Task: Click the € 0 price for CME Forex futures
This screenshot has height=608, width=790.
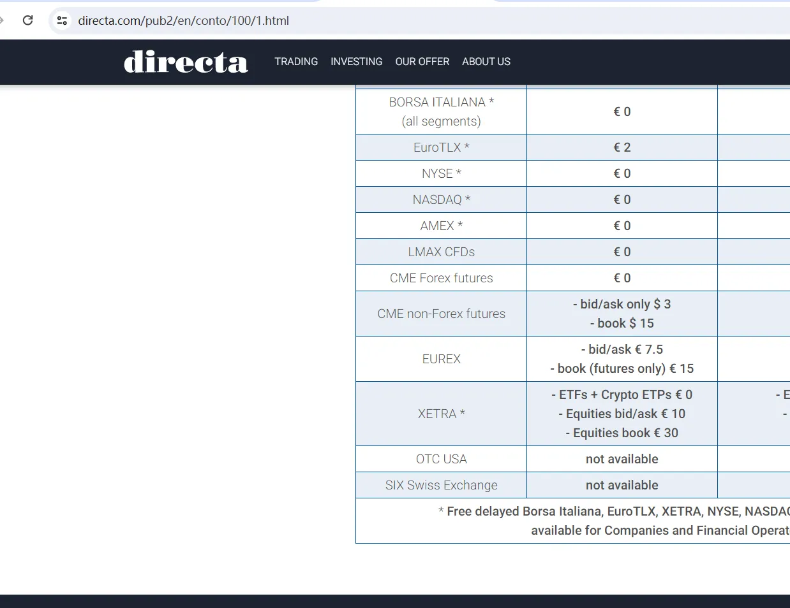Action: [x=622, y=278]
